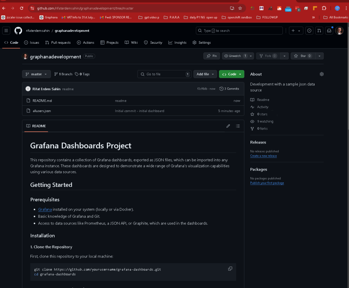Reload the page in the browser
Screen dimensions: 349x288
(21, 8)
